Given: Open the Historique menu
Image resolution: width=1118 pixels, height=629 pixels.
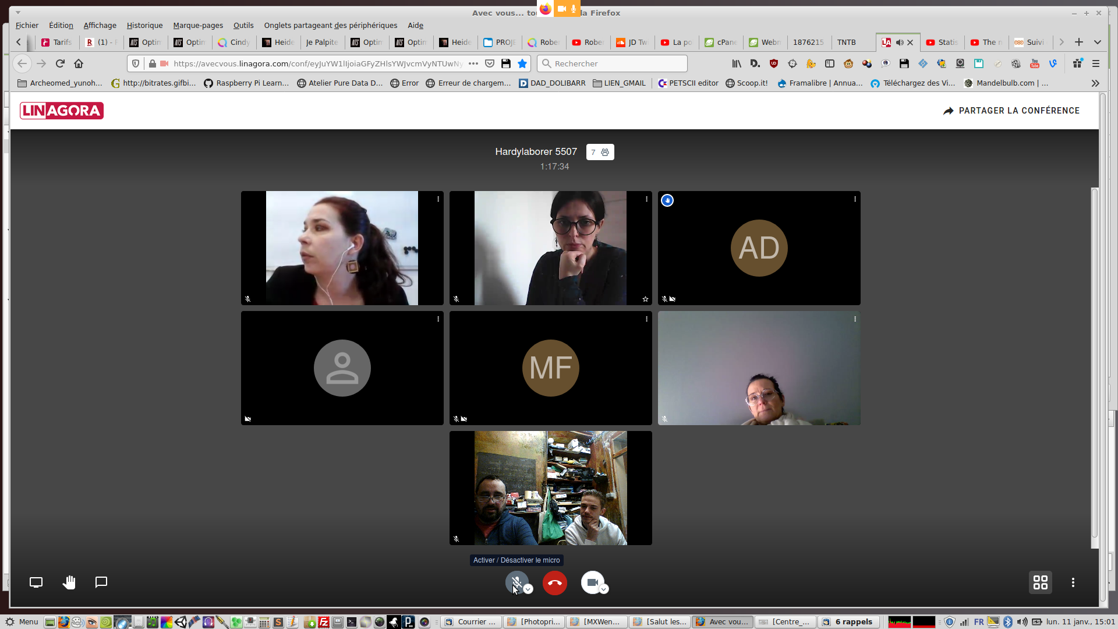Looking at the screenshot, I should (x=144, y=25).
